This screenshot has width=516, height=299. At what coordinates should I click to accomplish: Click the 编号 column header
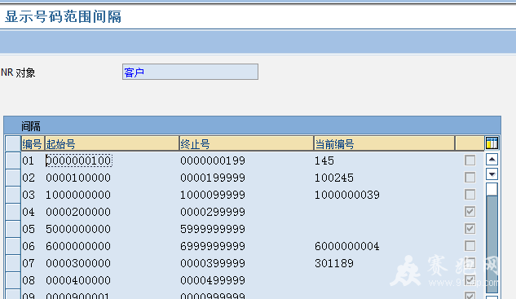(x=33, y=143)
